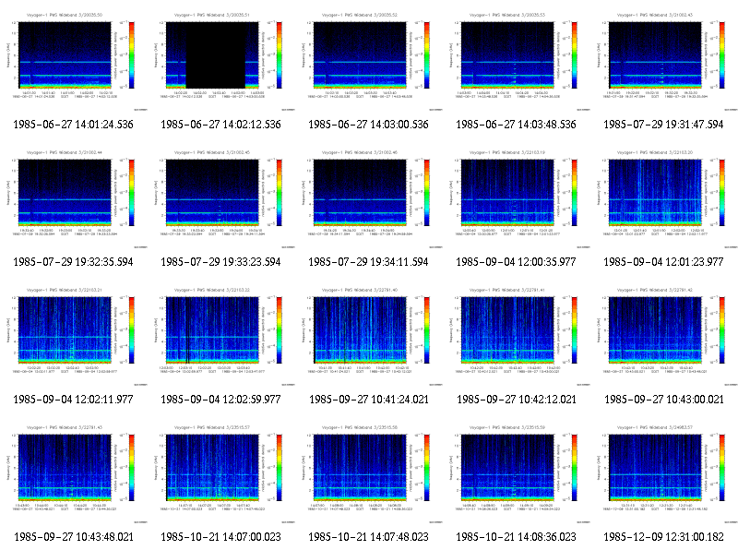Image resolution: width=738 pixels, height=550 pixels.
Task: Click the caption 1985-09-04 12:02:59.977
Action: [220, 400]
